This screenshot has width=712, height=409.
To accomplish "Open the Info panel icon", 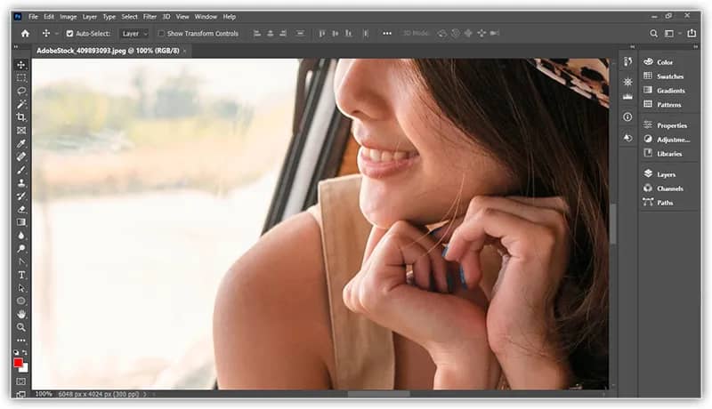I will [627, 117].
